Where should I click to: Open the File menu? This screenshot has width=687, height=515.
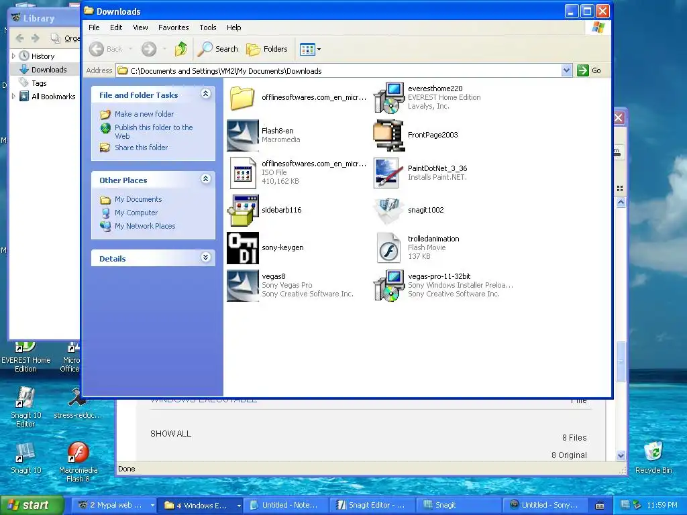click(x=94, y=27)
